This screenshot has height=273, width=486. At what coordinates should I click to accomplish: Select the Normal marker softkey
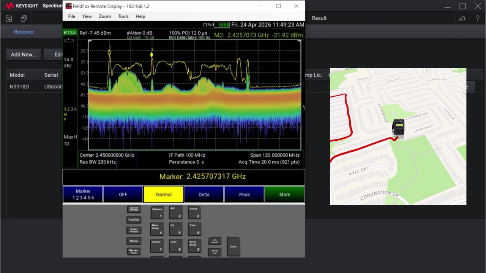164,195
